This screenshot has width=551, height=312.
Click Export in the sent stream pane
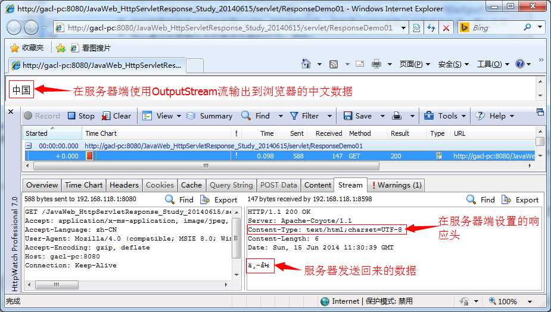219,199
